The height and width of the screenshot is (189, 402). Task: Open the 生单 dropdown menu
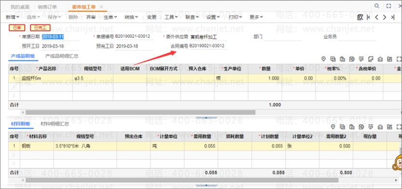(110, 17)
